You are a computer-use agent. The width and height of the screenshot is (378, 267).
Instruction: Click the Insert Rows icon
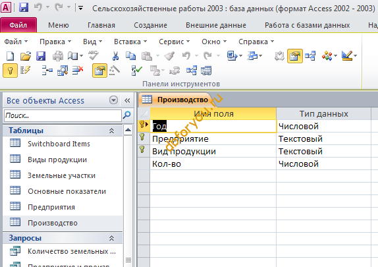pyautogui.click(x=47, y=71)
